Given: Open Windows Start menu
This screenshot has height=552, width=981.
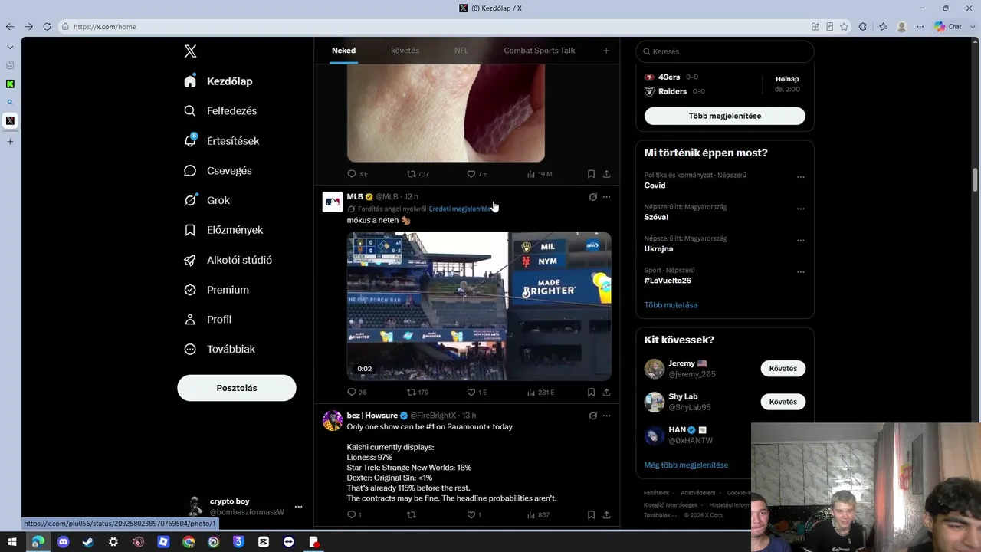Looking at the screenshot, I should (12, 542).
